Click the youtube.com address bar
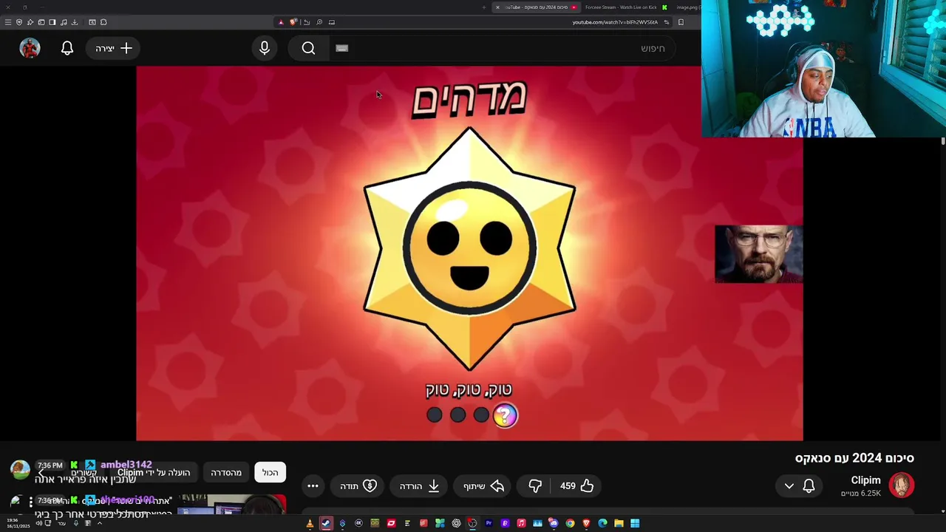 [615, 22]
